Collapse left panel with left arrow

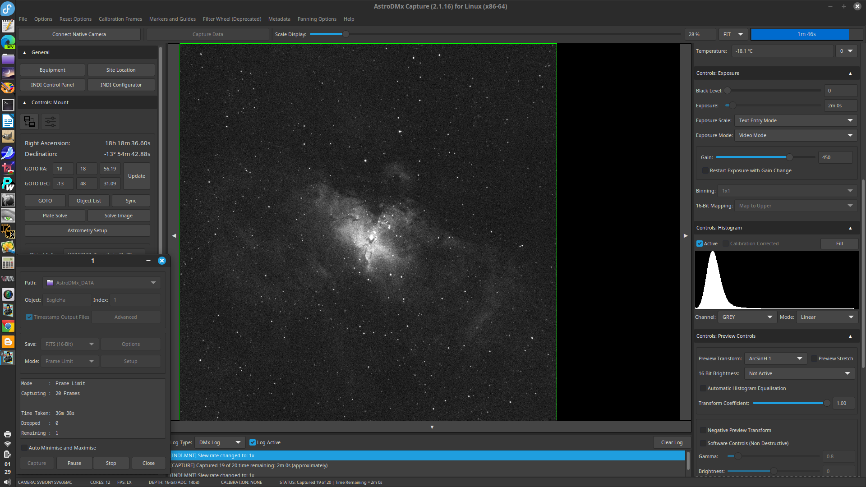(x=174, y=236)
